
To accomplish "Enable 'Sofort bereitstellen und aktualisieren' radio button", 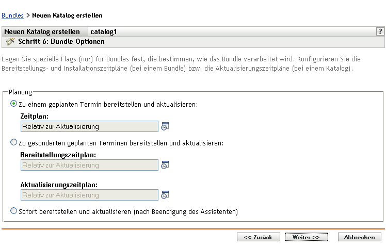I will tap(13, 211).
